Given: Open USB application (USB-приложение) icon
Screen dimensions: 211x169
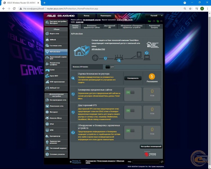Looking at the screenshot, I should tap(47, 82).
